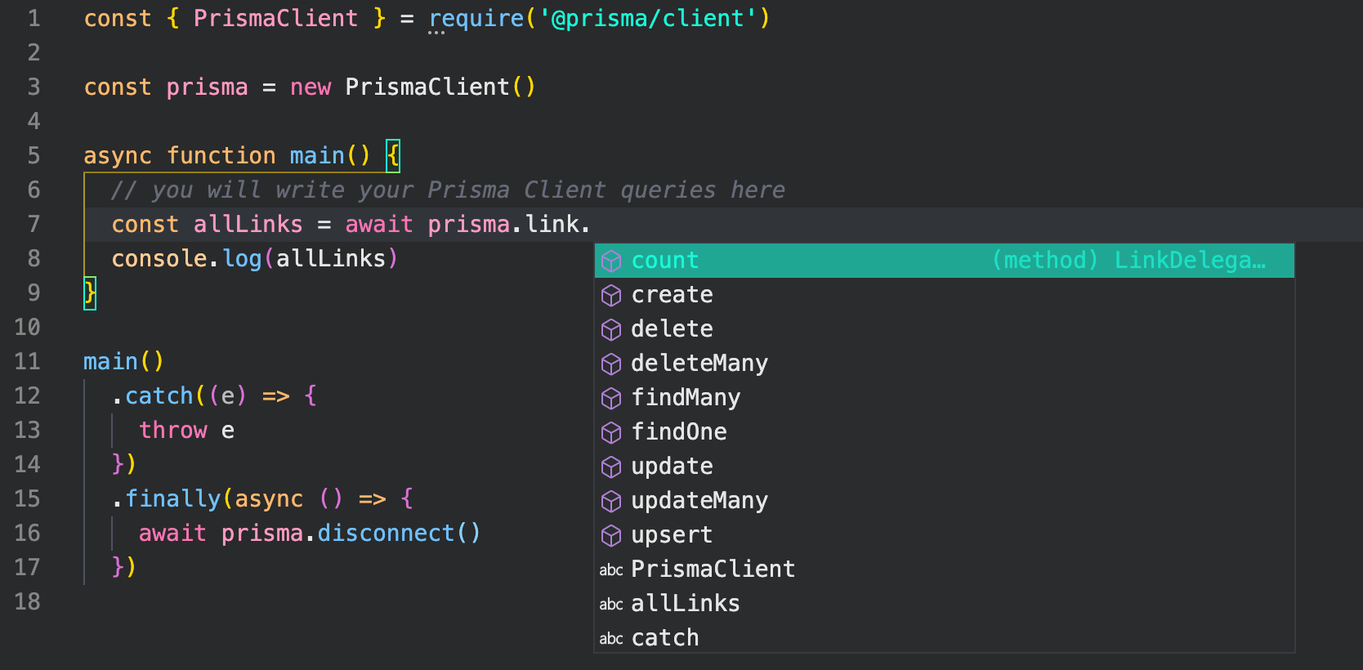
Task: Select the upsert suggestion
Action: tap(945, 535)
